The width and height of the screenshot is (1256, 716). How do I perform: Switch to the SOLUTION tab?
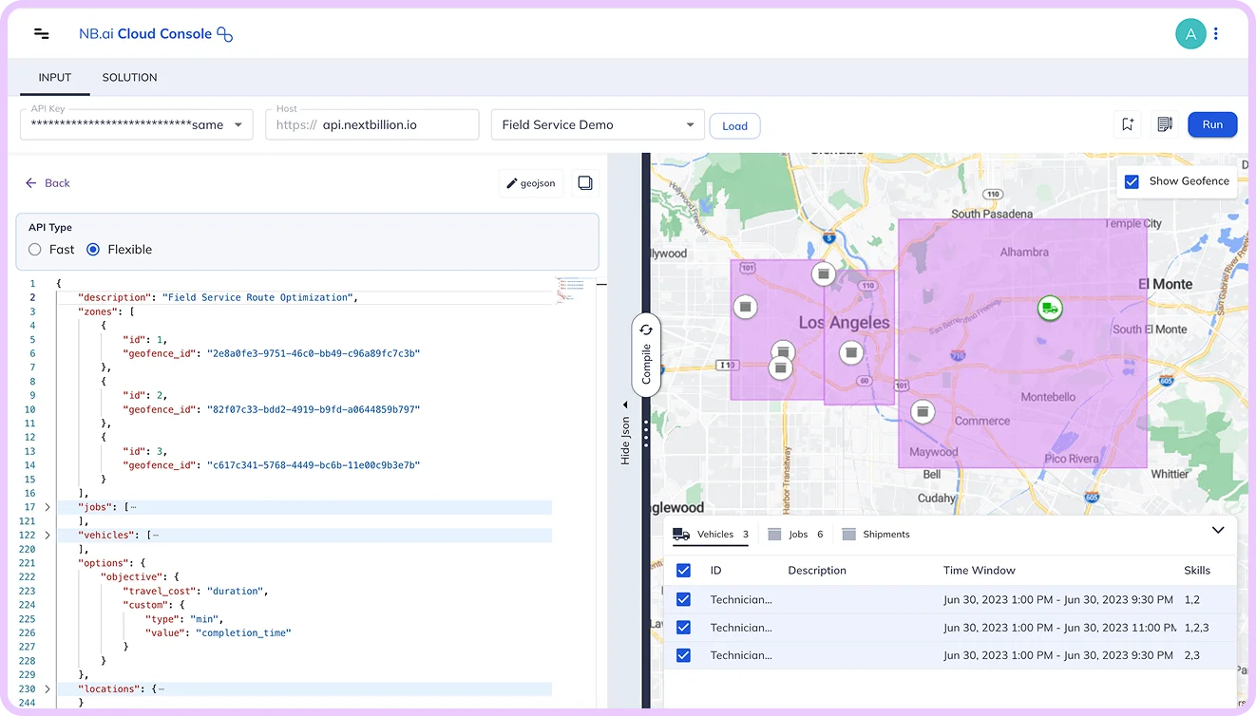pyautogui.click(x=130, y=78)
